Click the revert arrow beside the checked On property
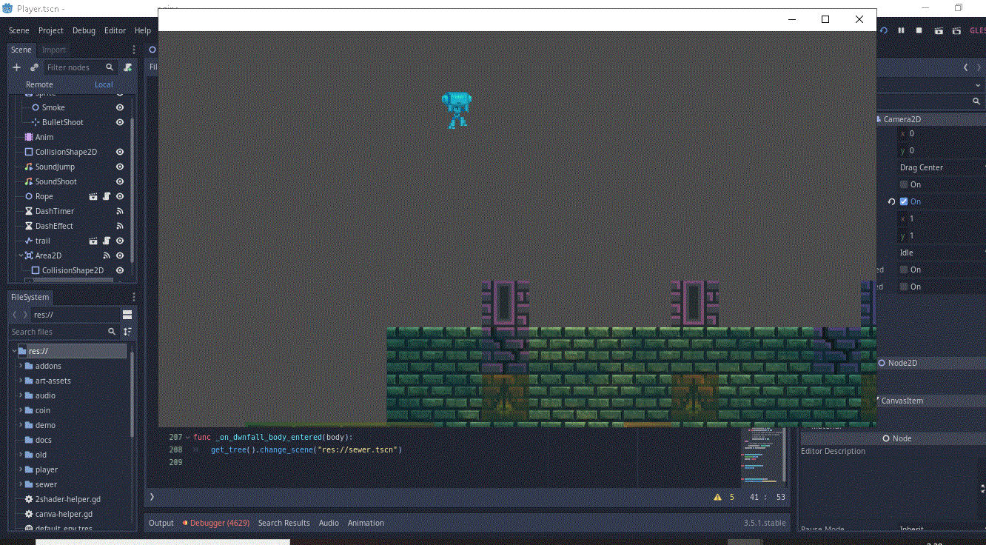Image resolution: width=986 pixels, height=545 pixels. pos(891,201)
